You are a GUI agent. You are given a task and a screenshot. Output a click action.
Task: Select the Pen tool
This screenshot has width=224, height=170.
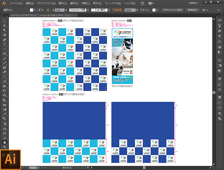5,40
